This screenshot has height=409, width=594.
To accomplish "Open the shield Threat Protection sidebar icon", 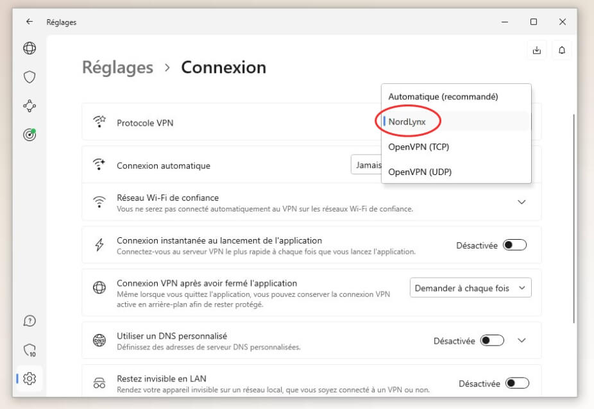I will [x=30, y=77].
